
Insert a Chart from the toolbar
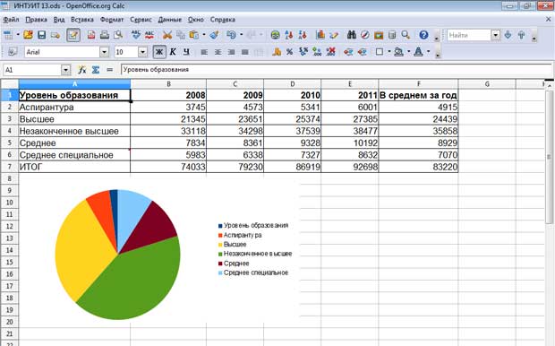[x=320, y=35]
